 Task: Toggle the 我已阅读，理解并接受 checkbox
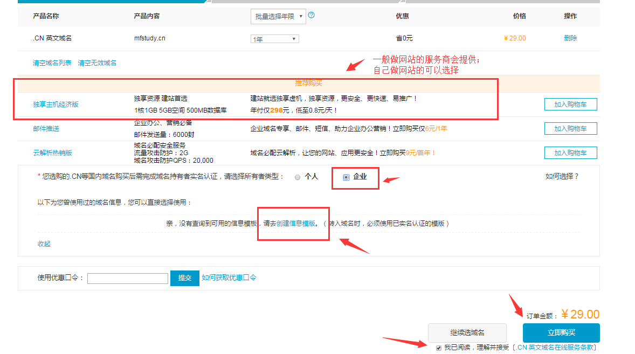439,348
